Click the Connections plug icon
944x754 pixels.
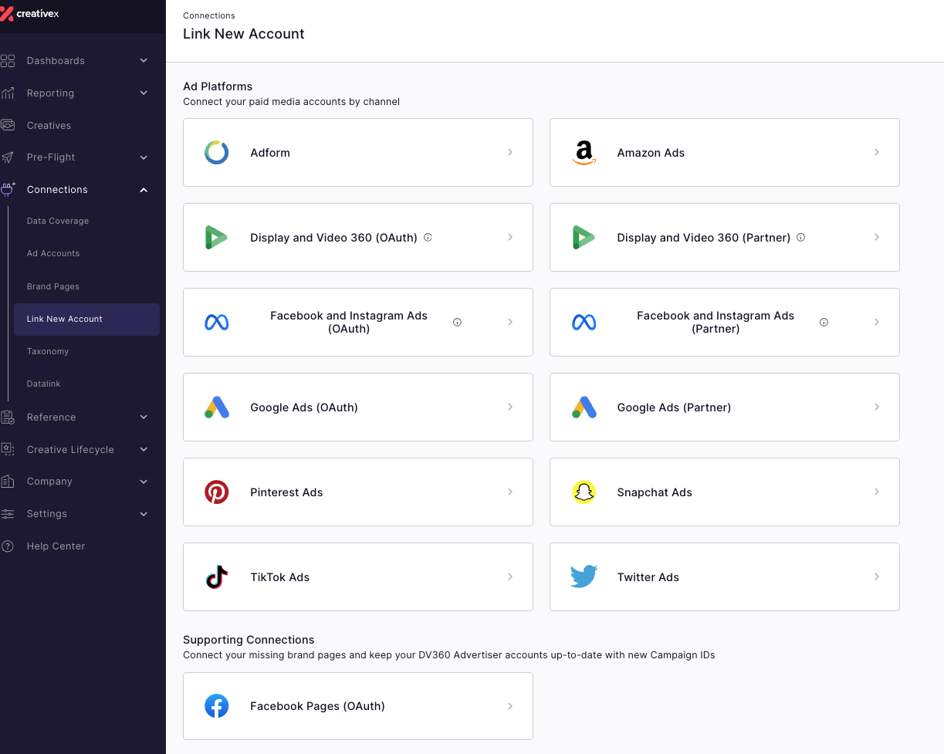tap(8, 189)
